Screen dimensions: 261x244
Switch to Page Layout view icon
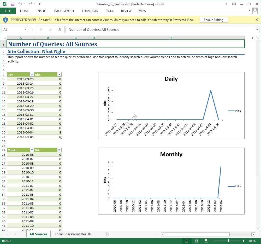197,241
